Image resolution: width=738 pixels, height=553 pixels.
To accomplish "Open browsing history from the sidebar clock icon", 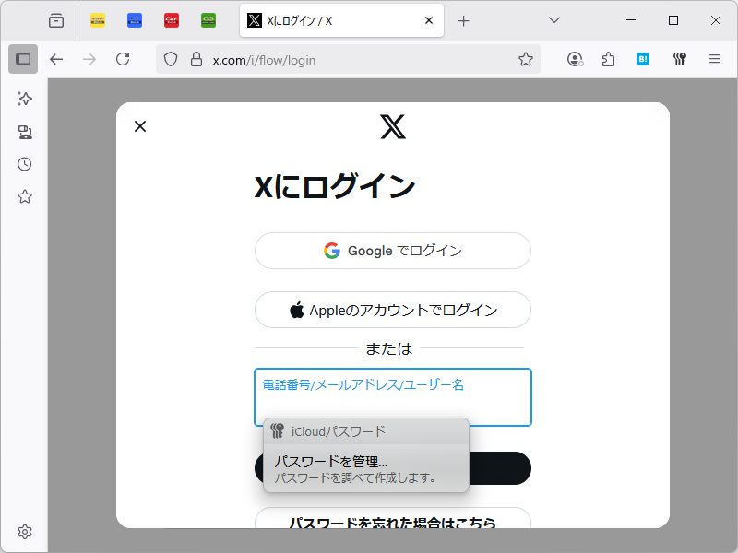I will pyautogui.click(x=24, y=164).
